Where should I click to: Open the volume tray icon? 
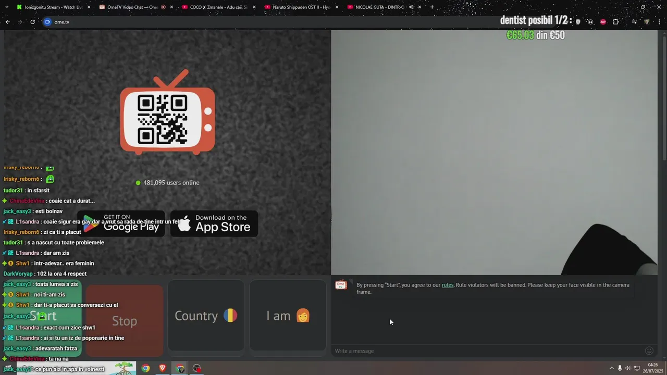tap(628, 368)
